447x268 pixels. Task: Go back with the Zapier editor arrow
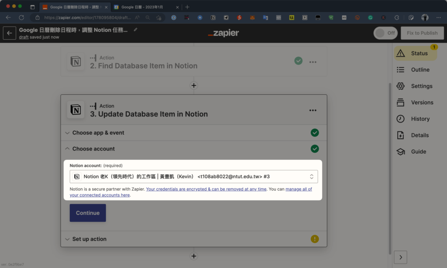point(10,33)
